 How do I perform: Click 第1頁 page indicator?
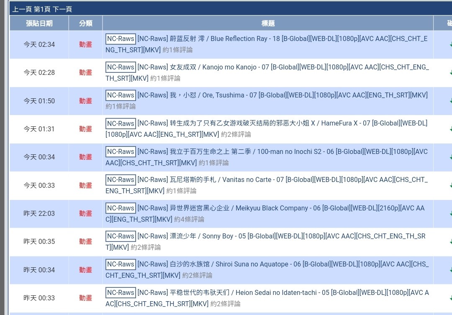[x=42, y=9]
